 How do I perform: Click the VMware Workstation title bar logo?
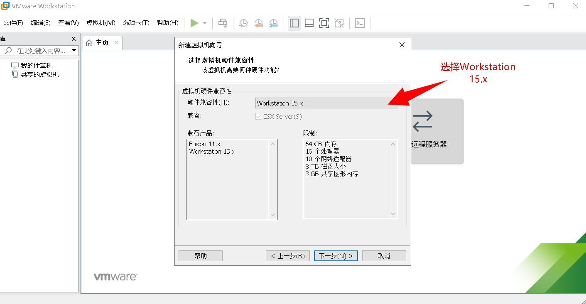coord(5,6)
